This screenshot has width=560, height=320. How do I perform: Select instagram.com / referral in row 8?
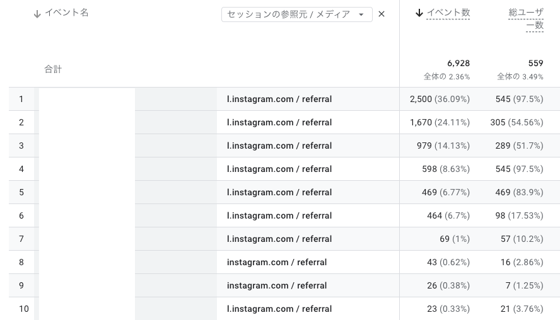click(277, 262)
